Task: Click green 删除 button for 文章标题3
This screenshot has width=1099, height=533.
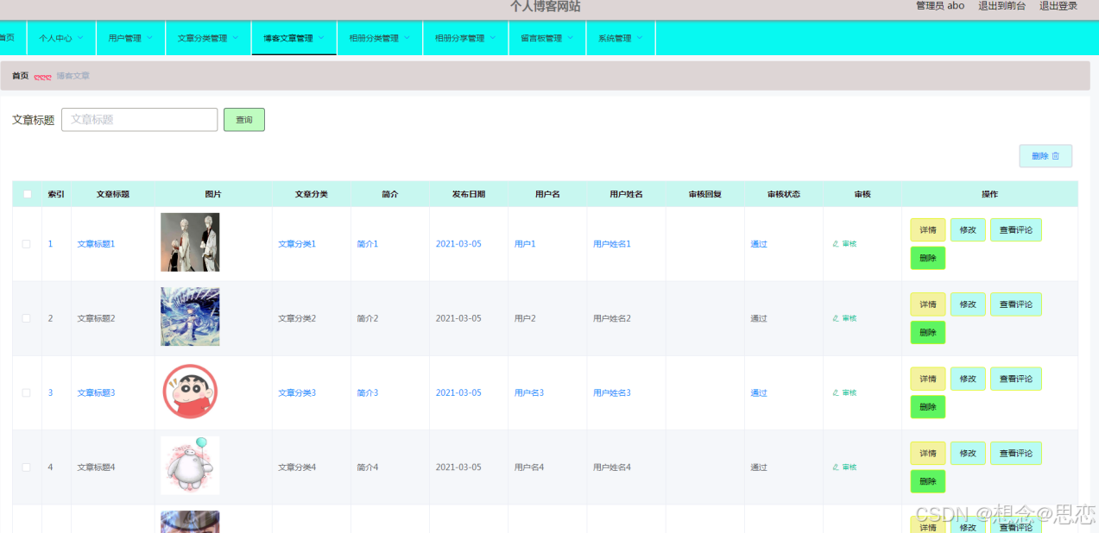Action: coord(928,407)
